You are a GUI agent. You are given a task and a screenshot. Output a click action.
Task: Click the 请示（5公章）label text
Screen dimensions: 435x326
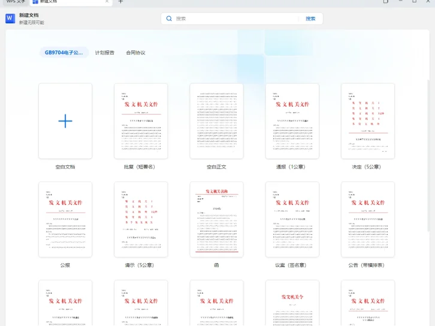pyautogui.click(x=140, y=265)
